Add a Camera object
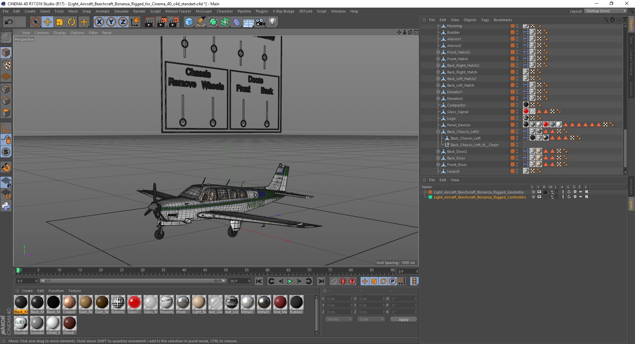Viewport: 635px width, 344px height. click(261, 22)
